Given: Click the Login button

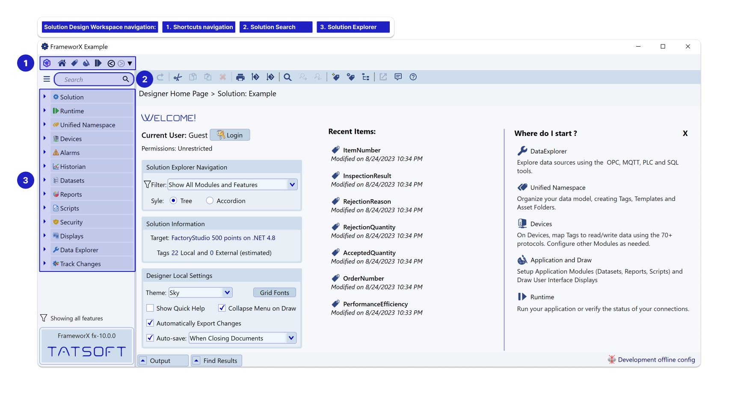Looking at the screenshot, I should 230,135.
